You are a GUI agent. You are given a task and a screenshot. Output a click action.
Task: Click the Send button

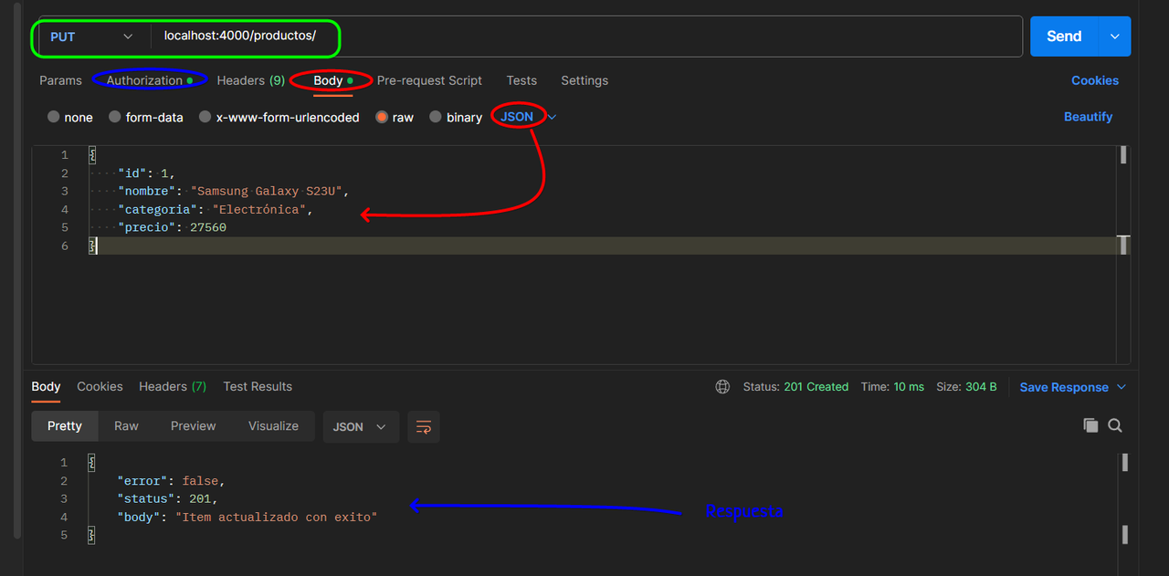(x=1064, y=37)
